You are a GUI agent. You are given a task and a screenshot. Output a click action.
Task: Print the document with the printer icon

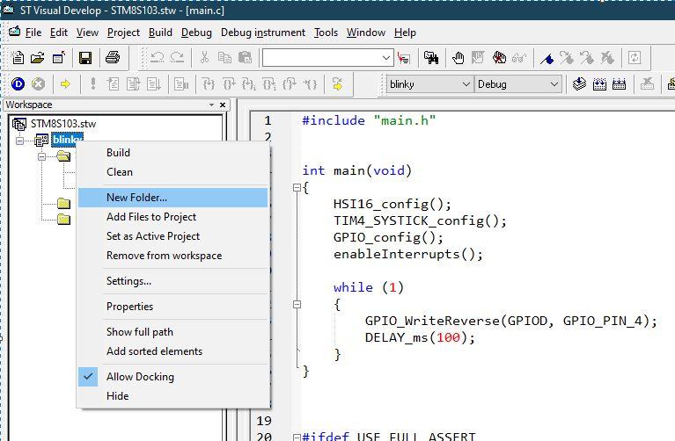click(x=113, y=58)
